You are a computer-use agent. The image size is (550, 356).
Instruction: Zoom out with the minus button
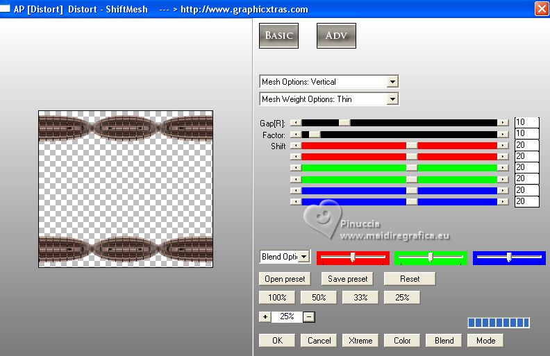(308, 317)
